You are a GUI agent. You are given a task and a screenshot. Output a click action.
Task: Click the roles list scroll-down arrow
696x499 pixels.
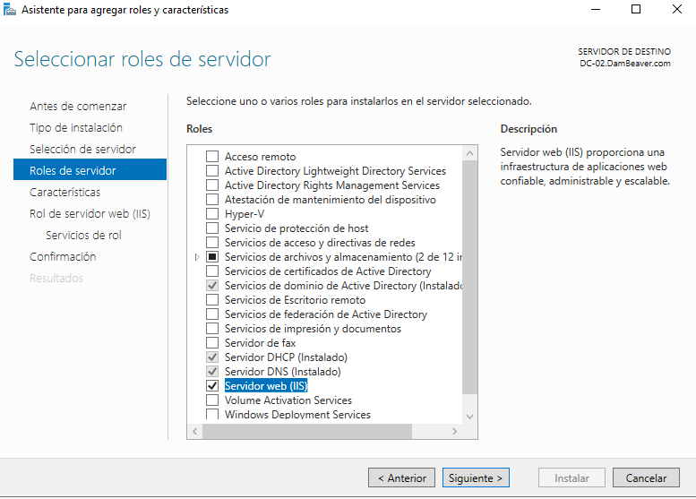[469, 417]
